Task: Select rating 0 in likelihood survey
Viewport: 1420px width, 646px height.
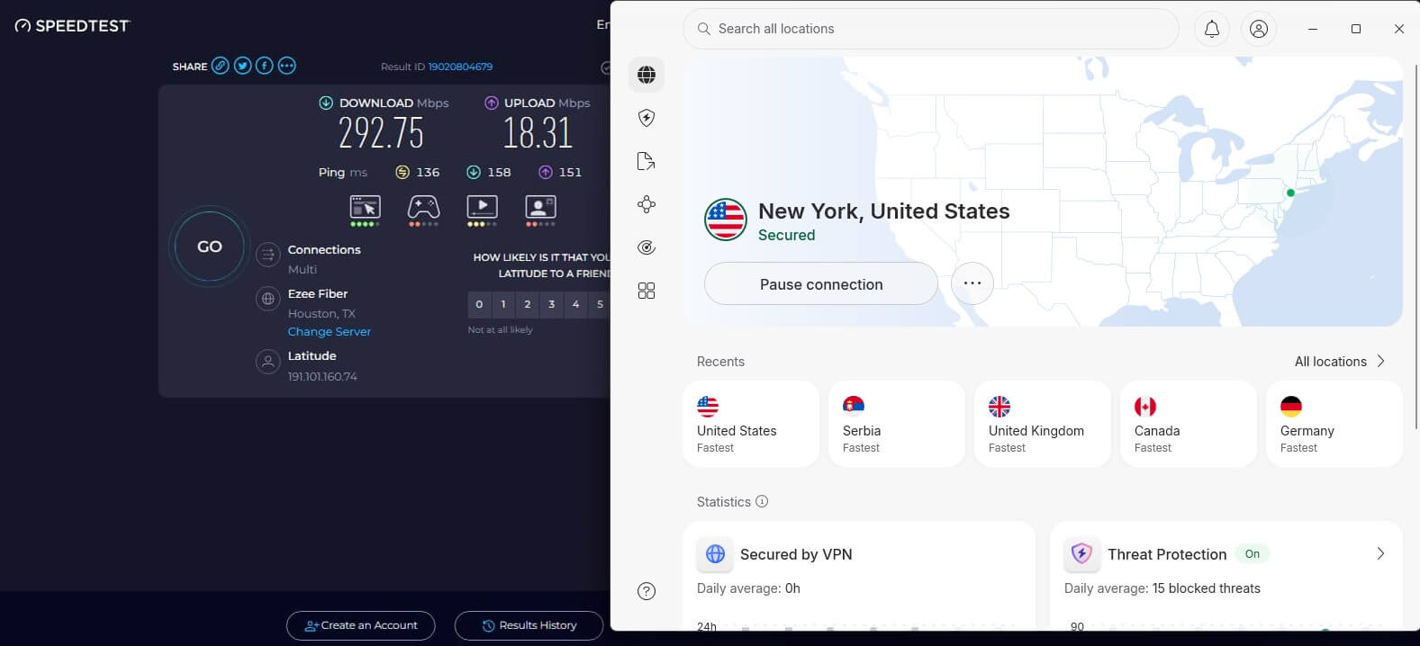Action: point(479,304)
